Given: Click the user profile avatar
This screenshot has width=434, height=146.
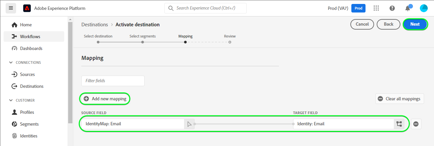Looking at the screenshot, I should coord(423,8).
